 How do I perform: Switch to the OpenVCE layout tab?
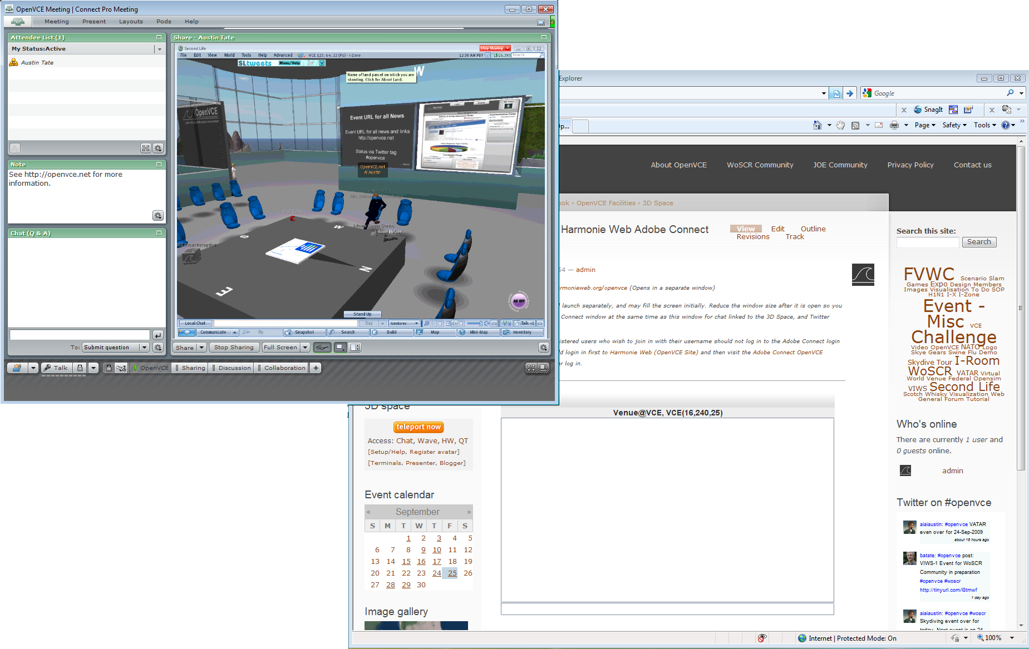click(151, 368)
